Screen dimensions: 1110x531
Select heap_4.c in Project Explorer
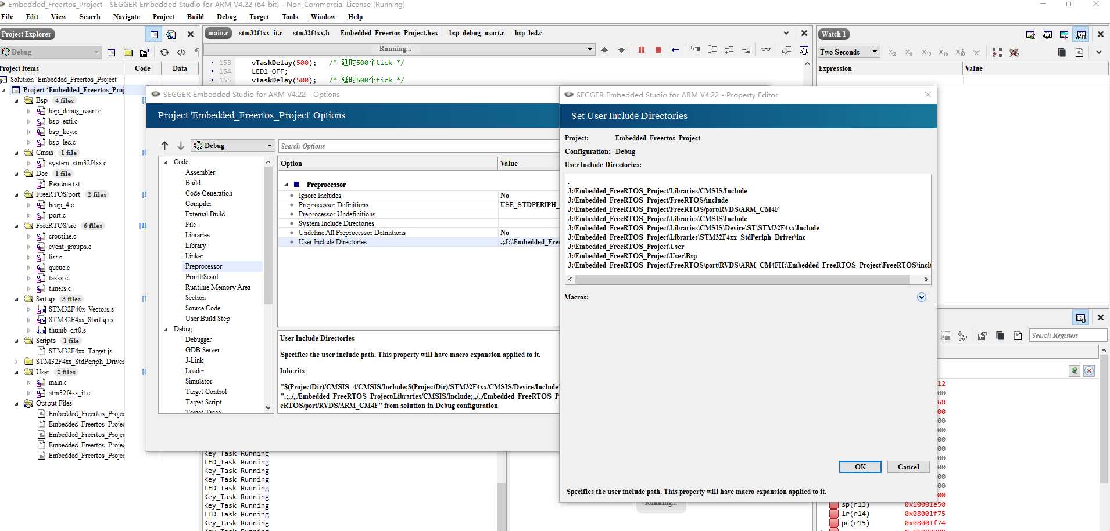point(61,205)
